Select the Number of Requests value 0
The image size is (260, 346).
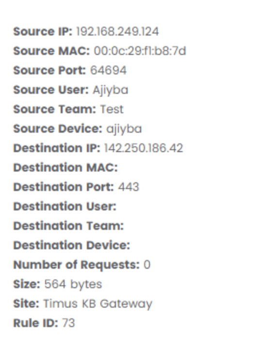(x=147, y=264)
